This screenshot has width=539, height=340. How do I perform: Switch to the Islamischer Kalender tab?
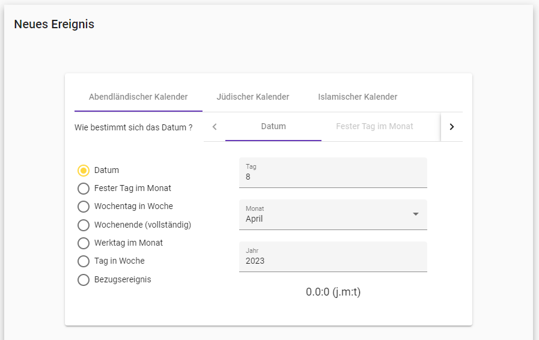(358, 97)
